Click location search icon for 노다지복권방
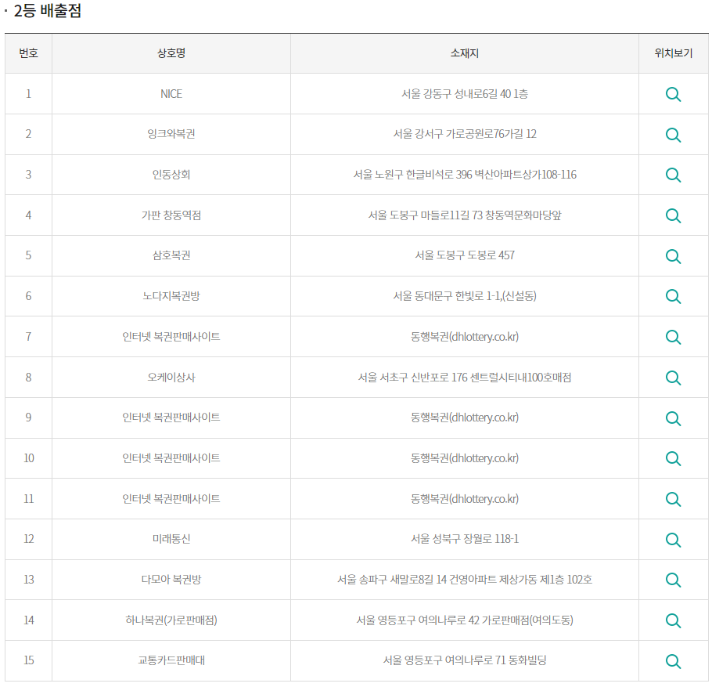The image size is (712, 687). [673, 296]
